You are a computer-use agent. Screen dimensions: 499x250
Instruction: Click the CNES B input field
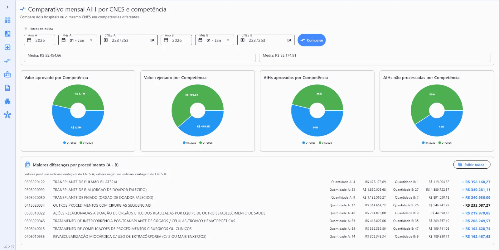[x=266, y=40]
